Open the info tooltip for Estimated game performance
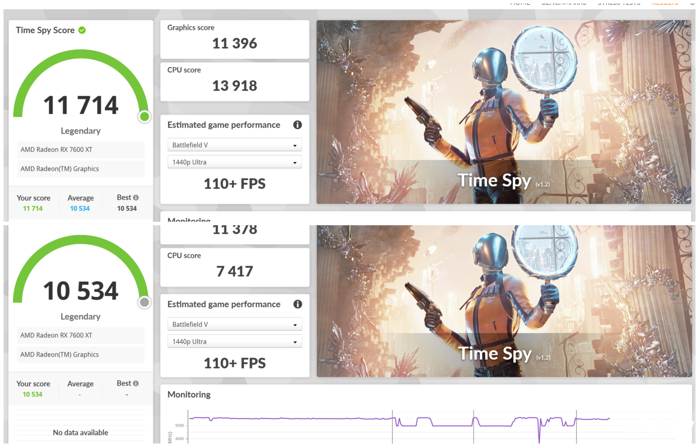 click(297, 125)
